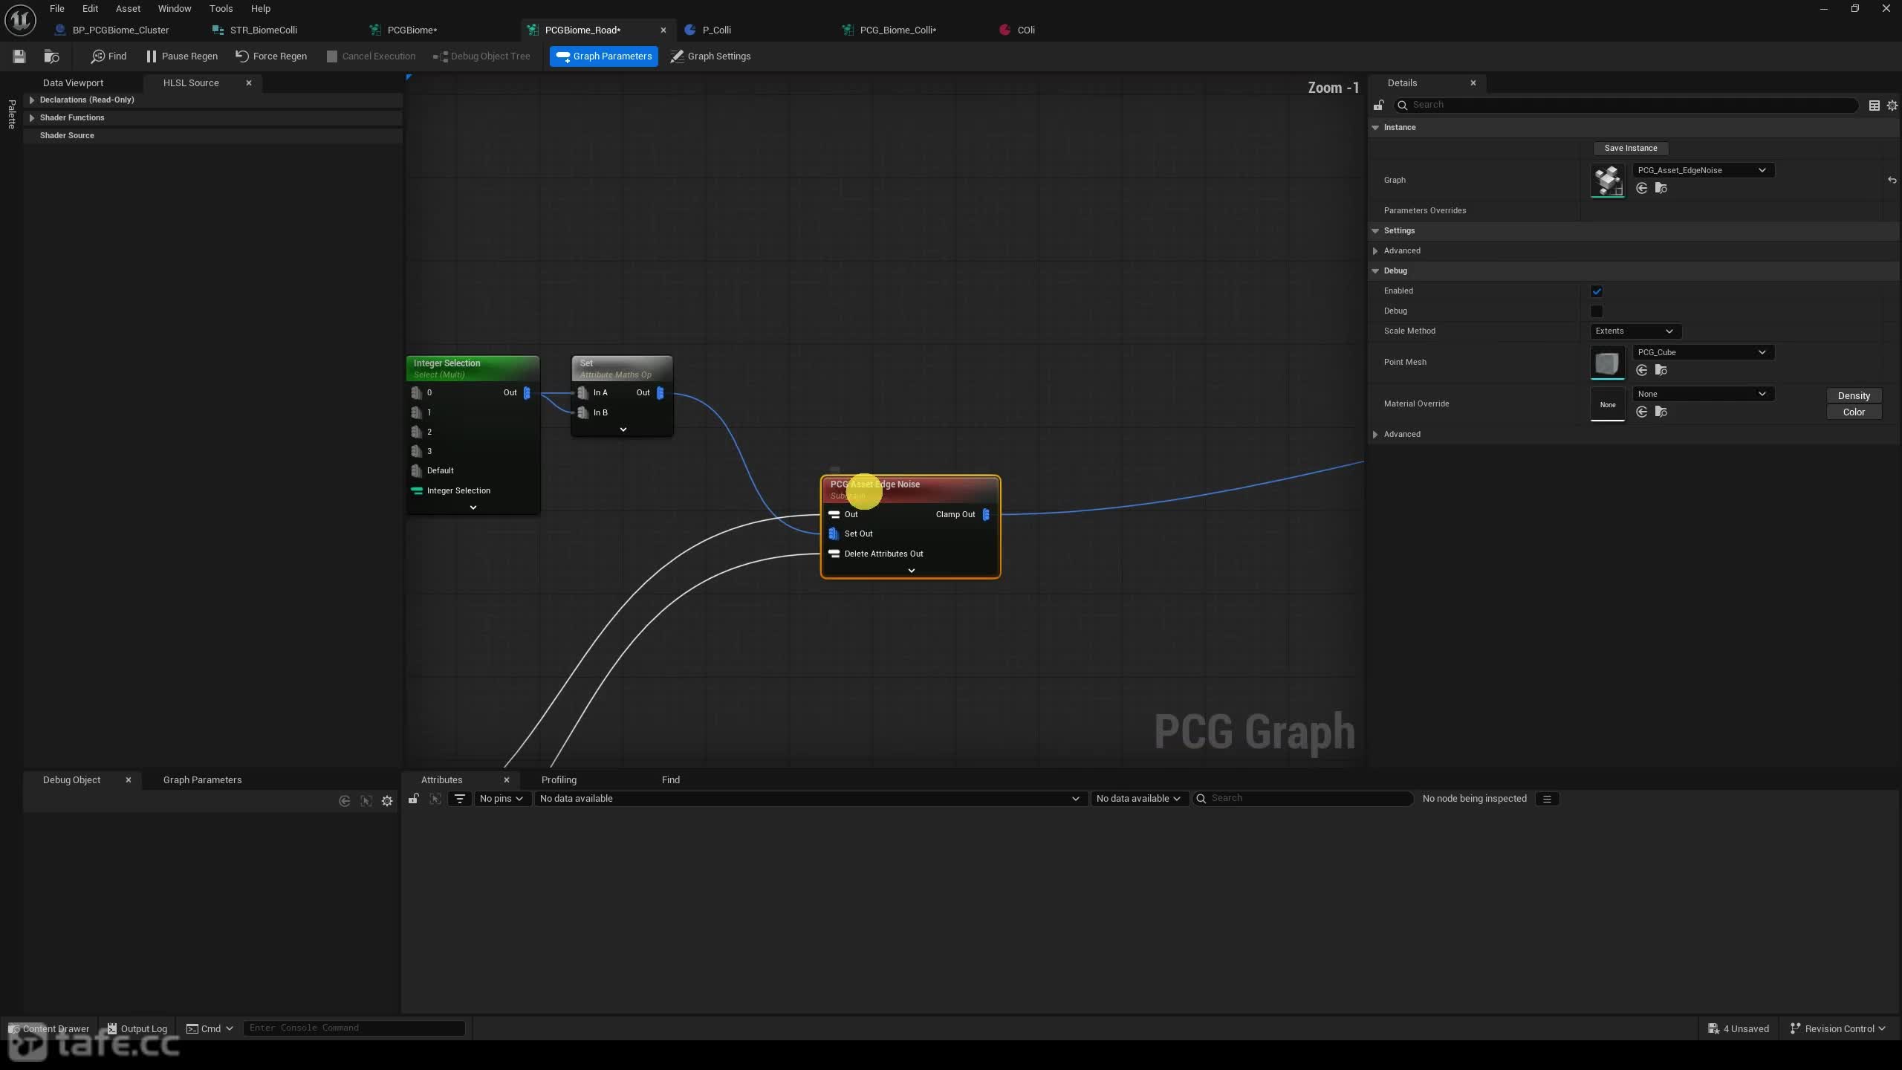Image resolution: width=1902 pixels, height=1070 pixels.
Task: Click the Browse to asset icon beside Save
Action: click(x=51, y=56)
